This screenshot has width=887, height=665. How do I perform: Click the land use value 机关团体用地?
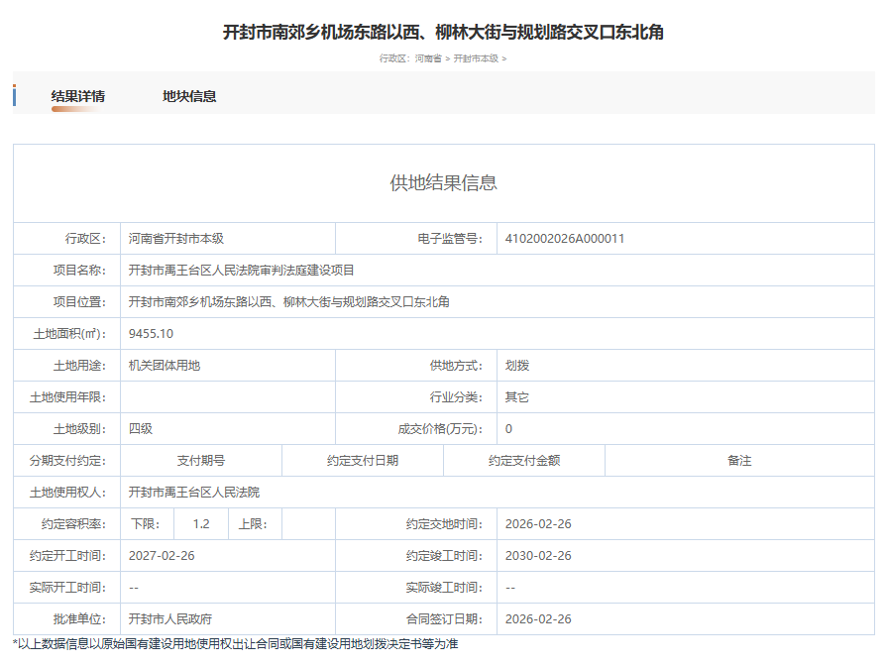pos(165,366)
